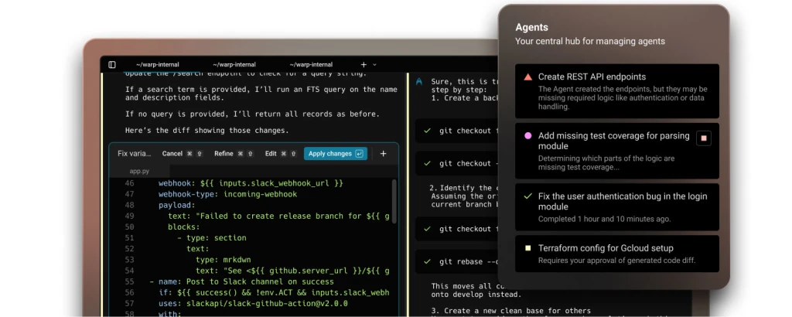Click the checkmark beside 'git checkout -'
792x317 pixels.
click(x=427, y=164)
